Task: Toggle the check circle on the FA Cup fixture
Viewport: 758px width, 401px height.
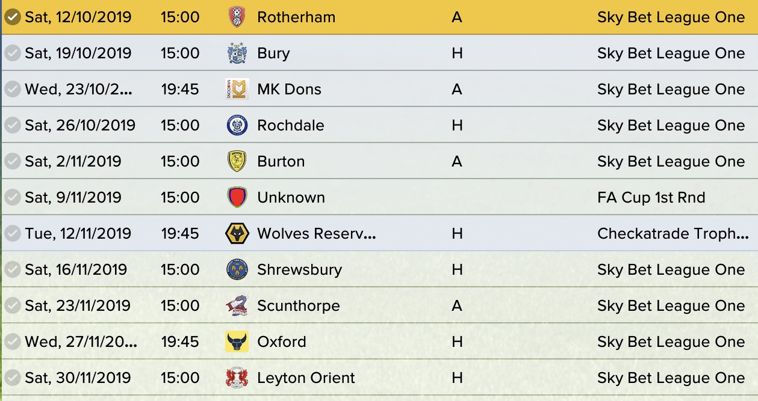Action: (12, 197)
